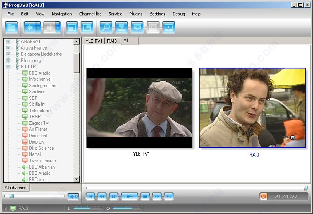The width and height of the screenshot is (313, 214).
Task: Expand the Bloomberg tree node
Action: (x=9, y=60)
